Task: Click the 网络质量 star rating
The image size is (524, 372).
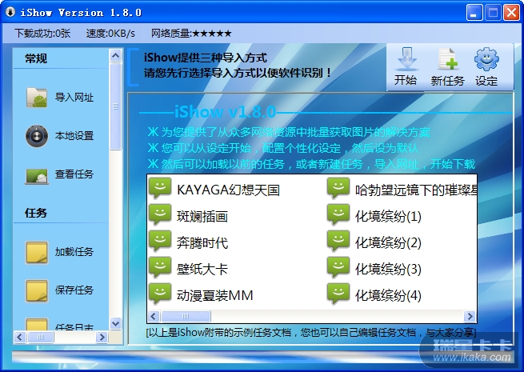Action: pos(212,34)
